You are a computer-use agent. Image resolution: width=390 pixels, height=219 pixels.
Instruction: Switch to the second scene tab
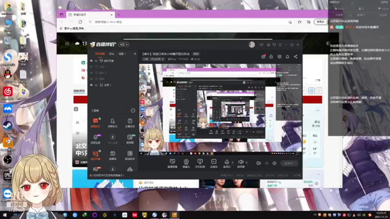click(112, 54)
